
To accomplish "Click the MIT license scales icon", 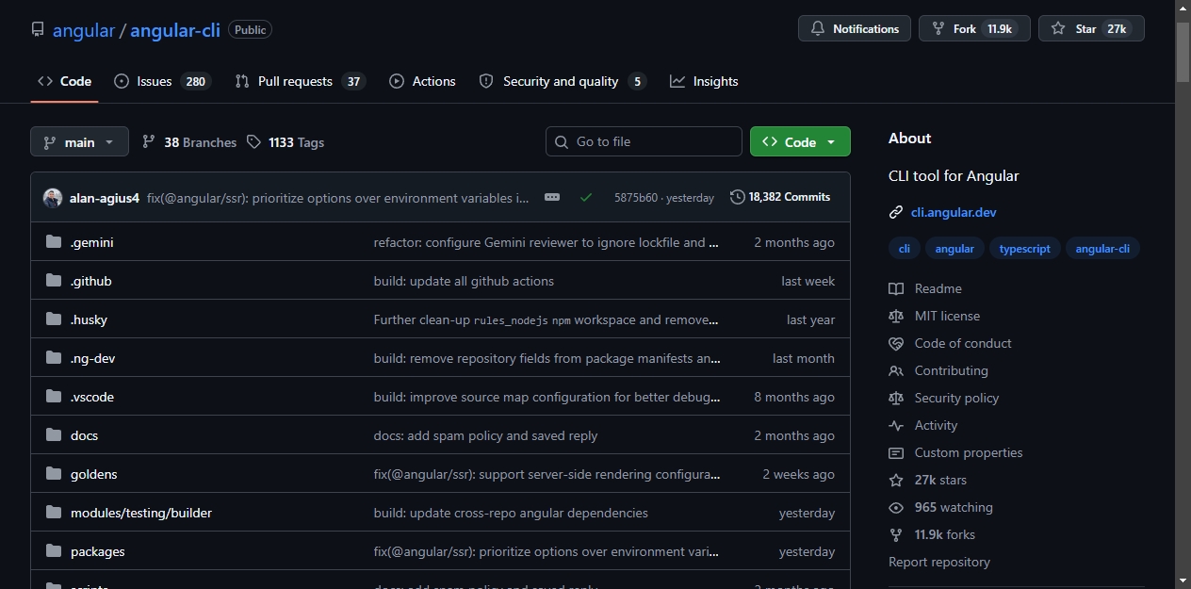I will (x=896, y=316).
